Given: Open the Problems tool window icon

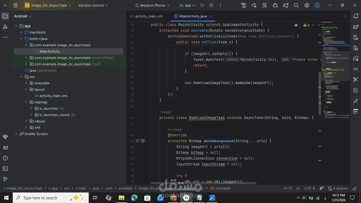Looking at the screenshot, I should coord(5,158).
